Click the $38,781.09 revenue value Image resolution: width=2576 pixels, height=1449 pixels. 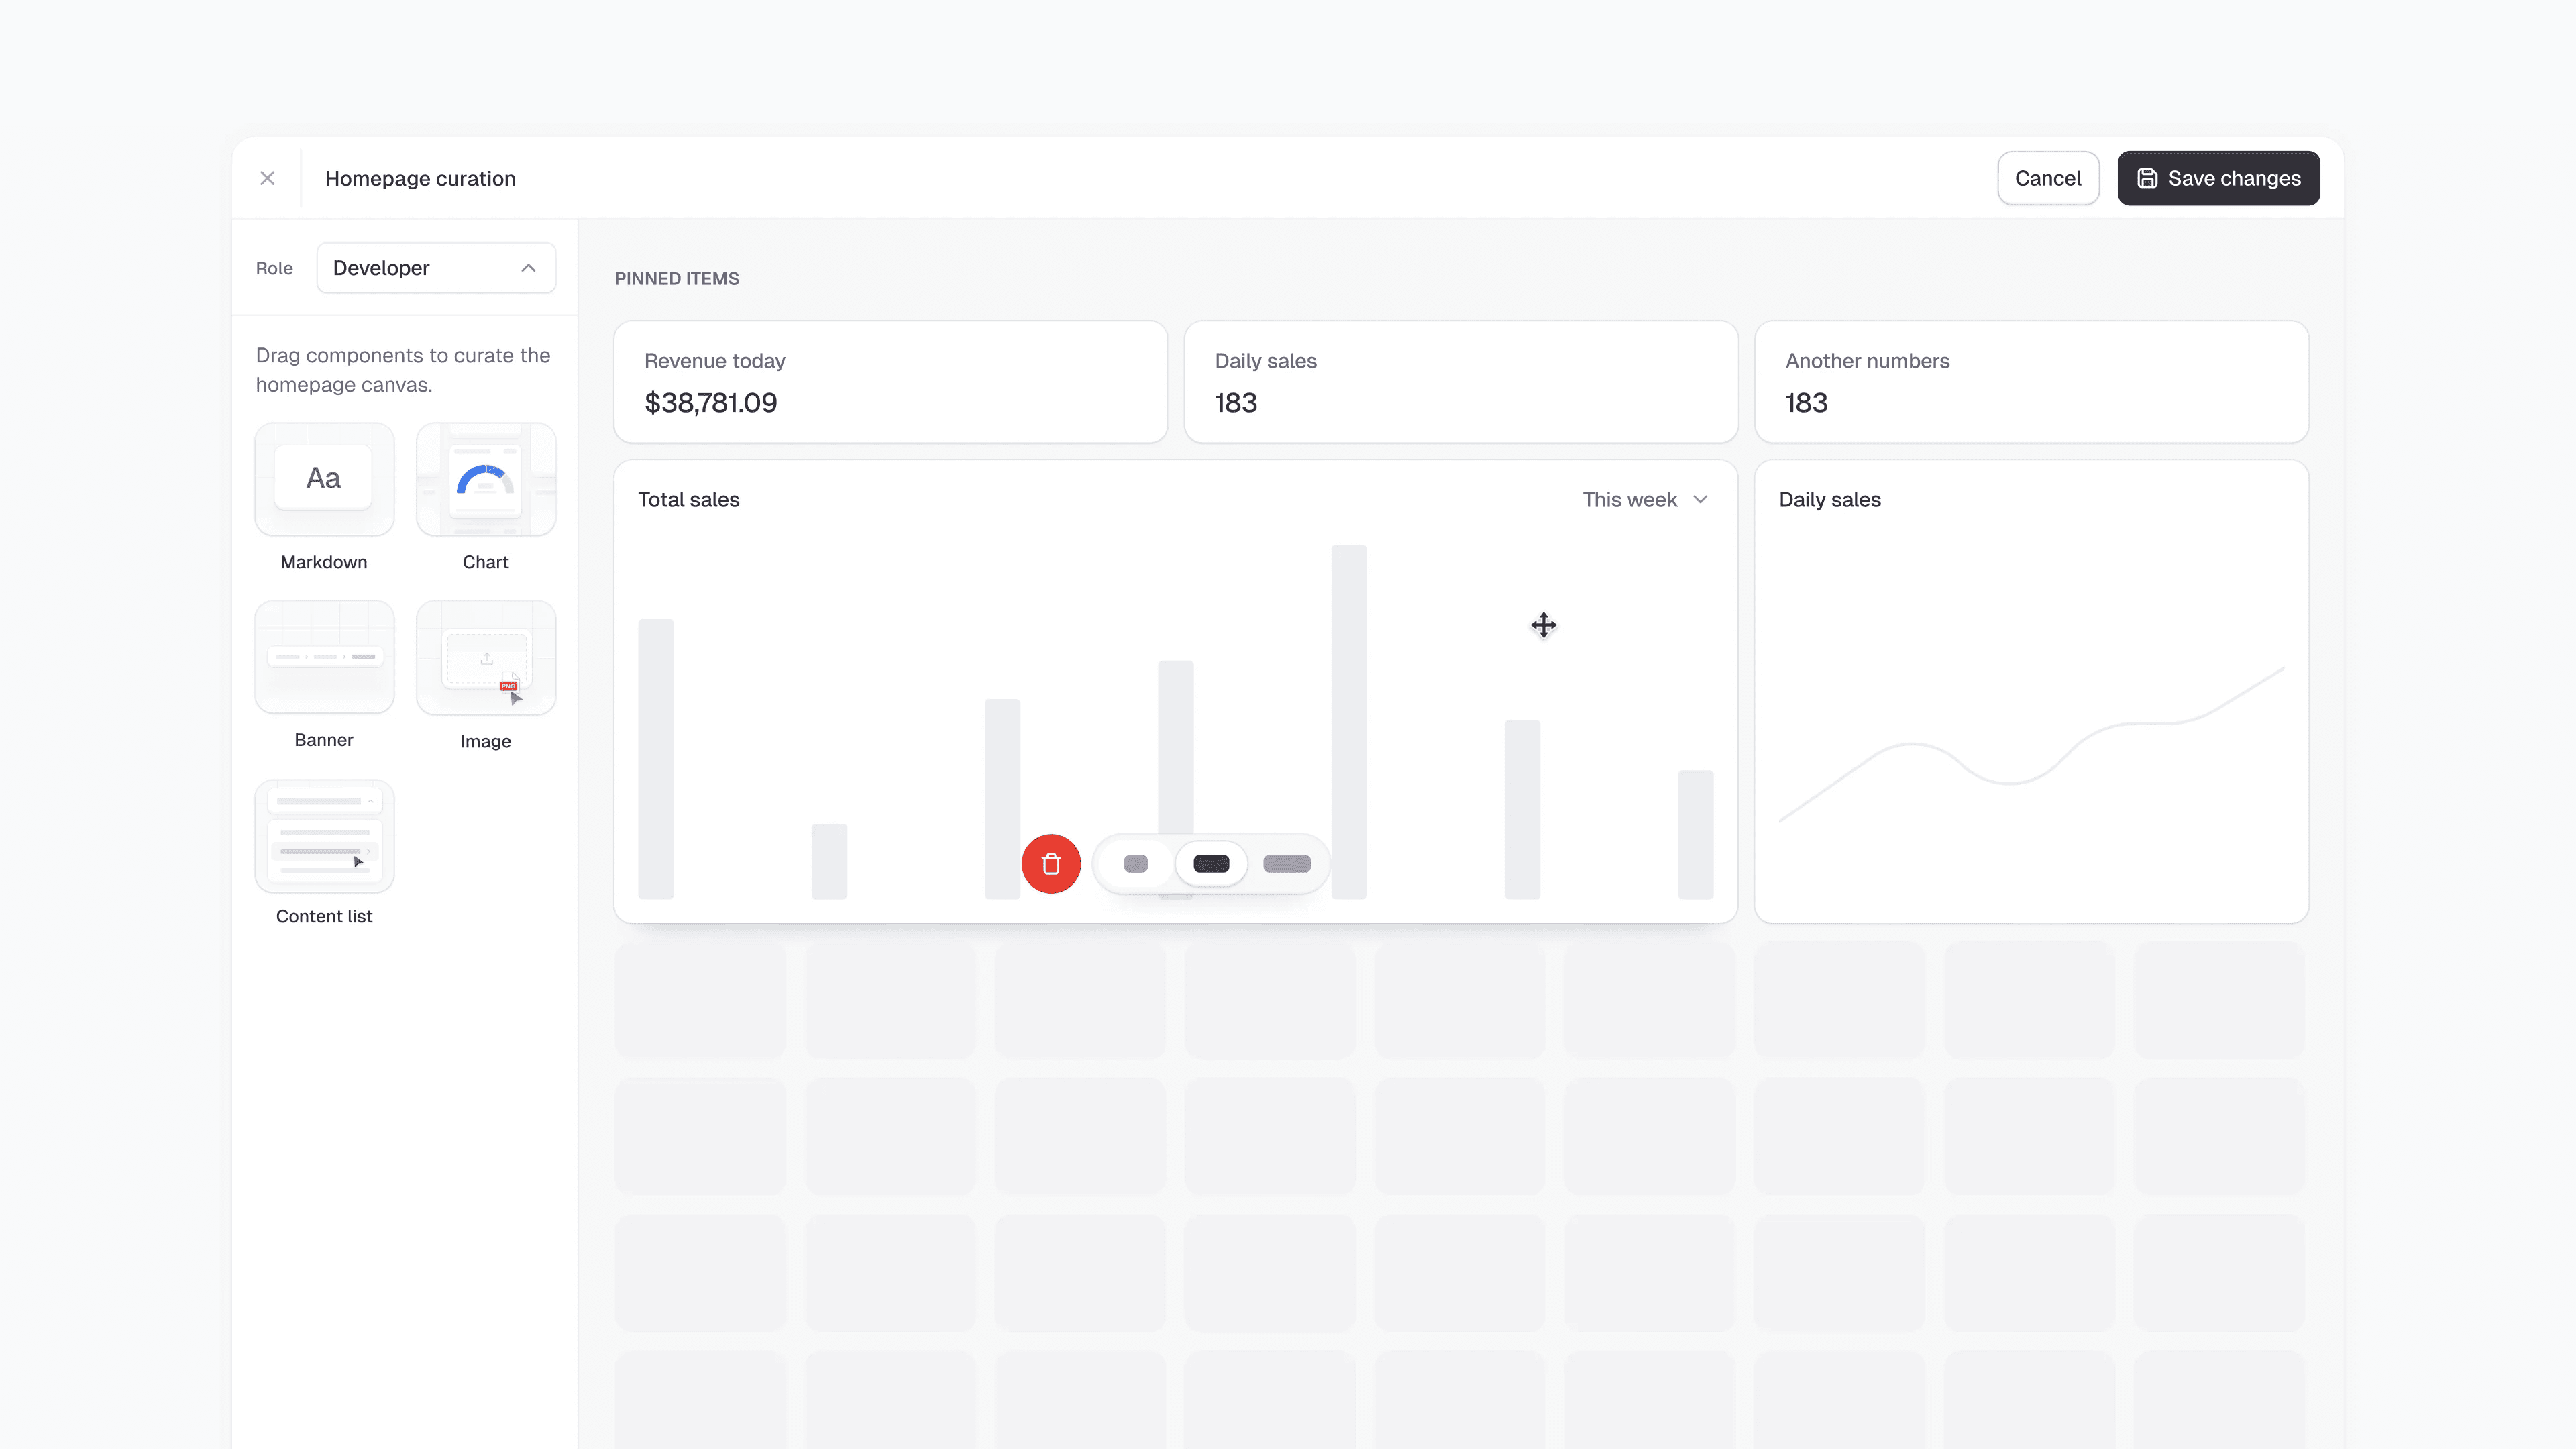[711, 403]
